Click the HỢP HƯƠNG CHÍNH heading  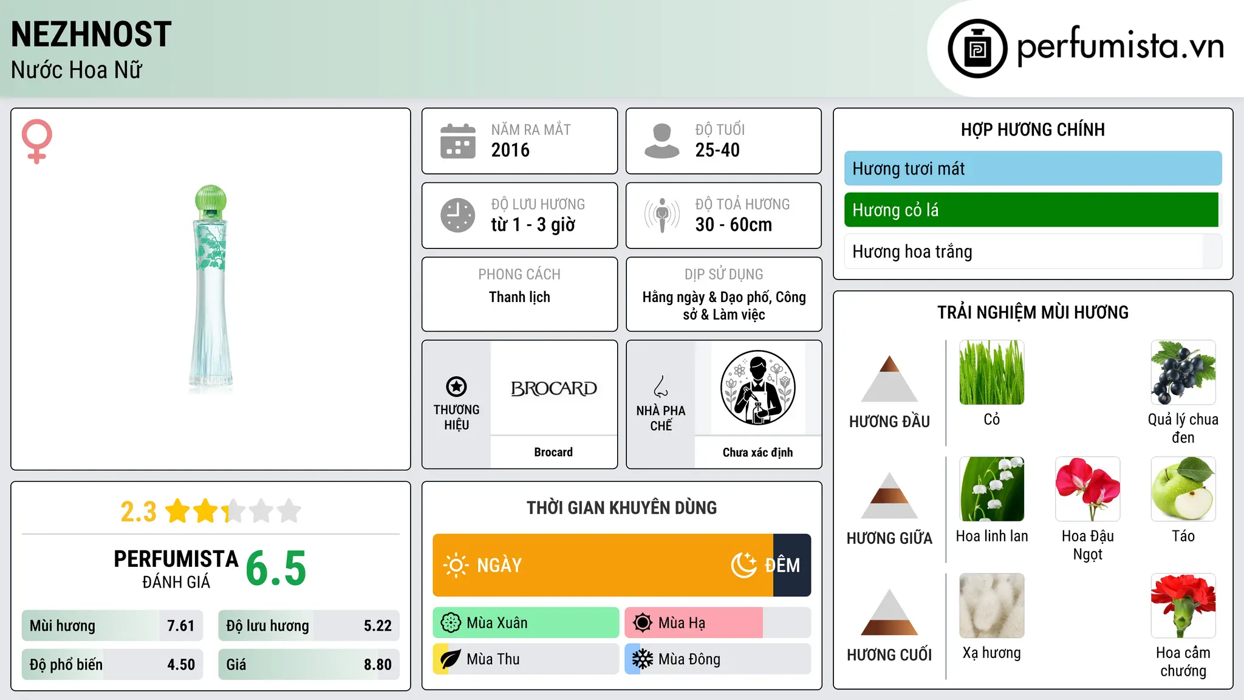coord(1033,129)
